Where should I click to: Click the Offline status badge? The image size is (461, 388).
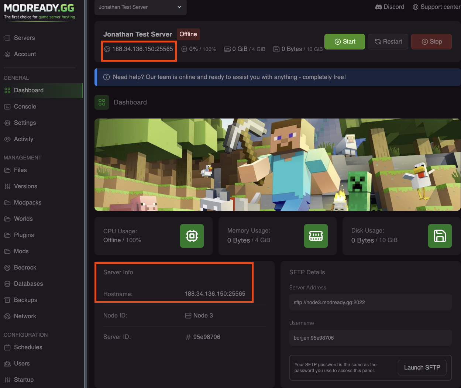[x=188, y=34]
